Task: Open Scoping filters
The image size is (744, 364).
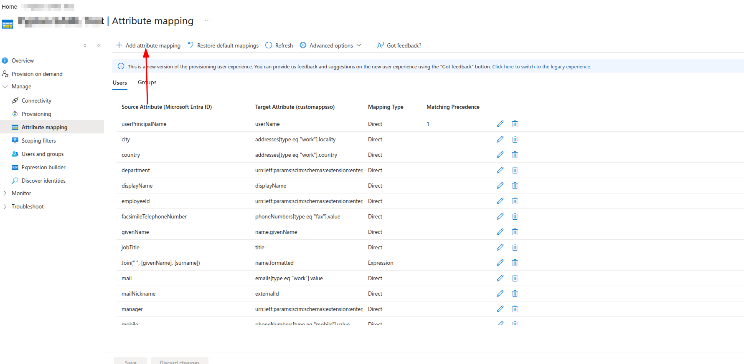Action: [38, 141]
